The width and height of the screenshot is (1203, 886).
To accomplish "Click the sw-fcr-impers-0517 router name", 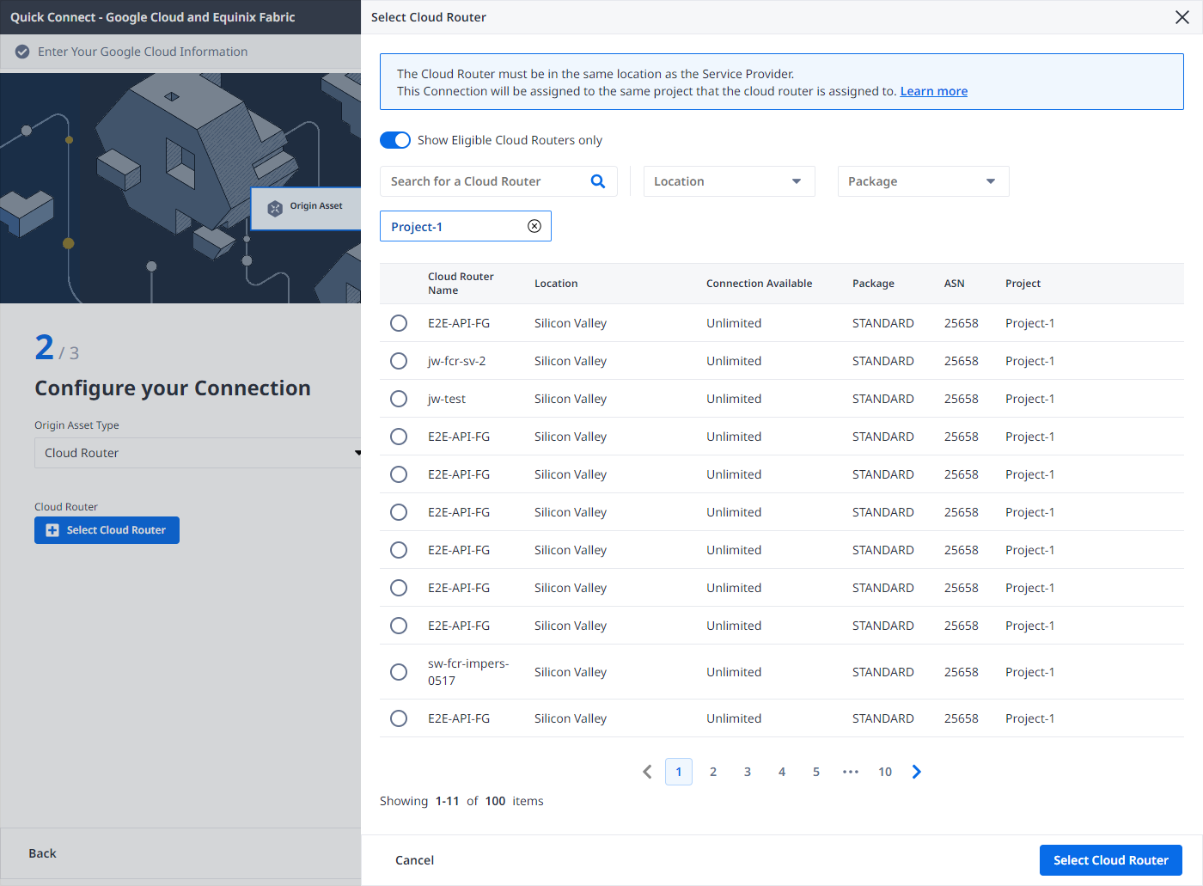I will pyautogui.click(x=468, y=672).
